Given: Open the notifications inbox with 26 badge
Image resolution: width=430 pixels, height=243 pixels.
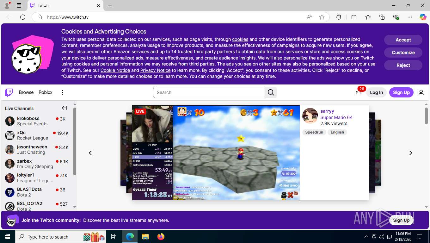Looking at the screenshot, I should coord(359,92).
